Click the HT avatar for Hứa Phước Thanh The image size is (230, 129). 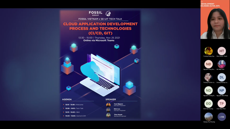click(222, 51)
